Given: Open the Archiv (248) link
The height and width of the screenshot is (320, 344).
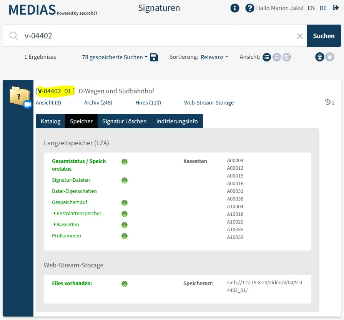Looking at the screenshot, I should coord(98,103).
